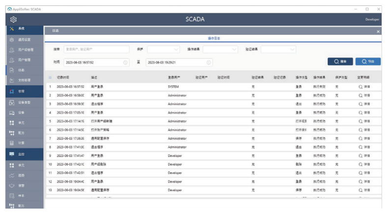Open 报警 alarm page in sidebar
The width and height of the screenshot is (386, 213).
pos(21,186)
